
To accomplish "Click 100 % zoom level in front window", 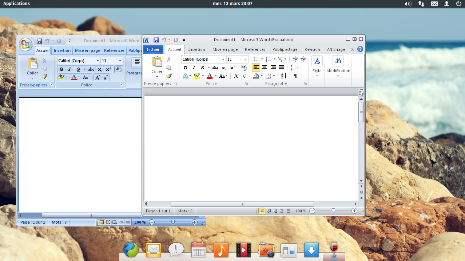I will [x=301, y=211].
